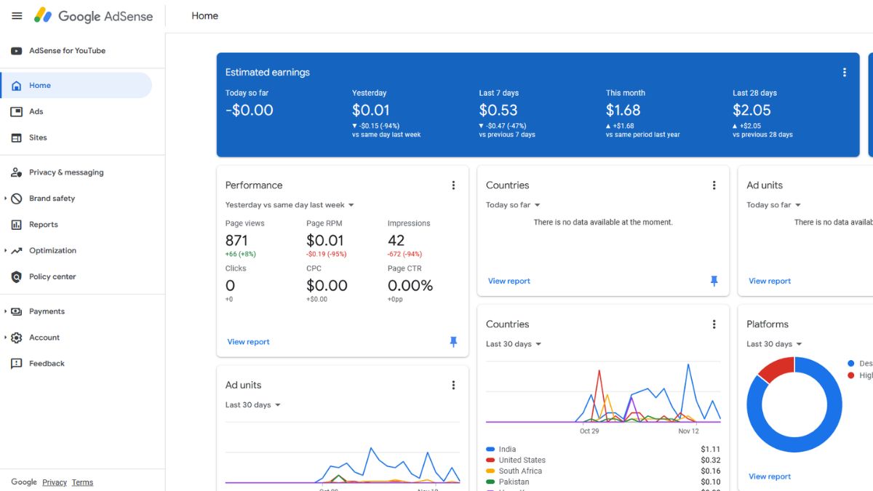Click View report under Countries
873x491 pixels.
pyautogui.click(x=509, y=281)
